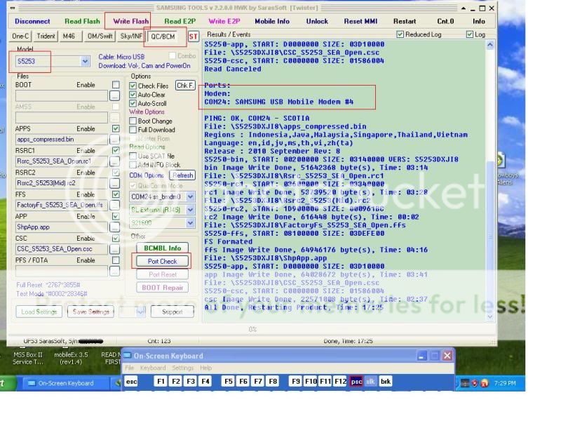The image size is (561, 421).
Task: Enable the Full Download option
Action: pyautogui.click(x=133, y=130)
